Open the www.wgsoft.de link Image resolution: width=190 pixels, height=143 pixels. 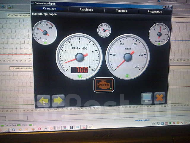coord(142,120)
